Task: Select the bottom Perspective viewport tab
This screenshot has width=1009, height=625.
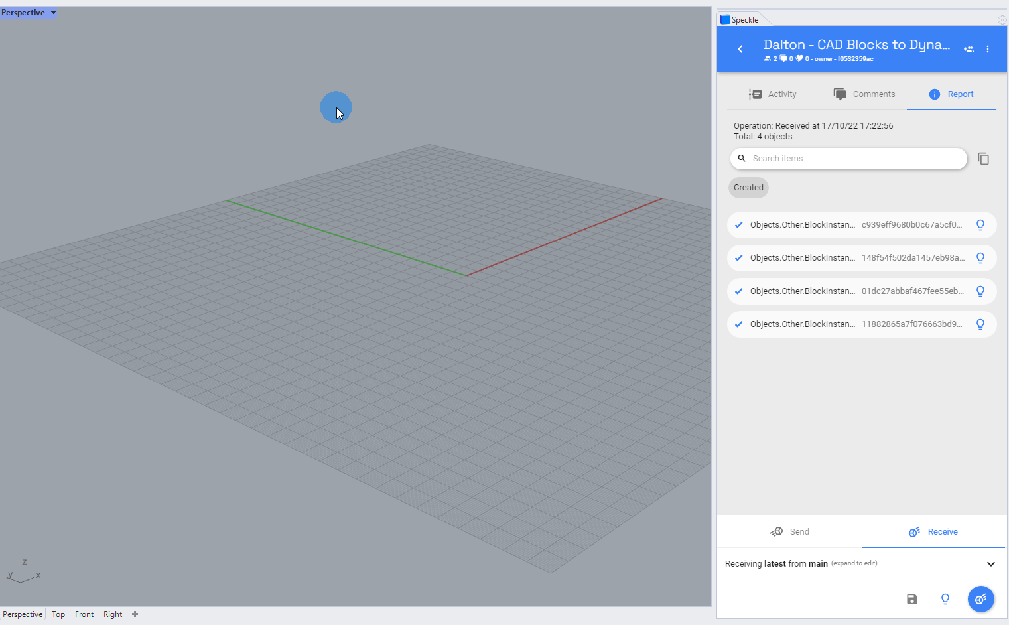Action: 23,614
